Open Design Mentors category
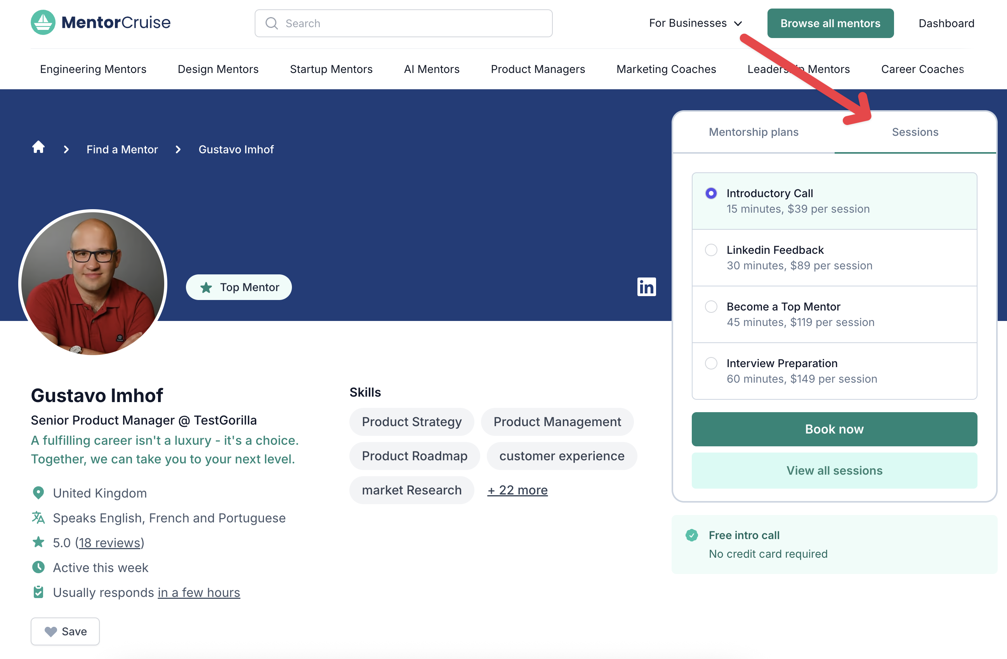Viewport: 1007px width, 659px height. coord(218,69)
